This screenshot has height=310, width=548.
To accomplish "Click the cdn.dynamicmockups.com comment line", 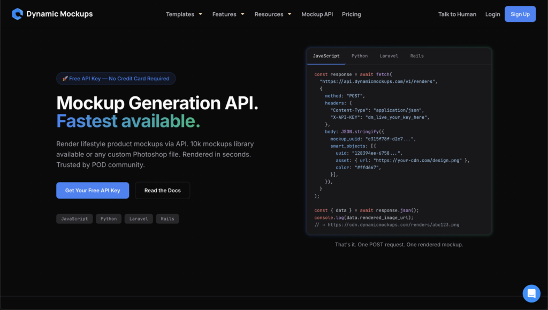I will click(x=387, y=225).
